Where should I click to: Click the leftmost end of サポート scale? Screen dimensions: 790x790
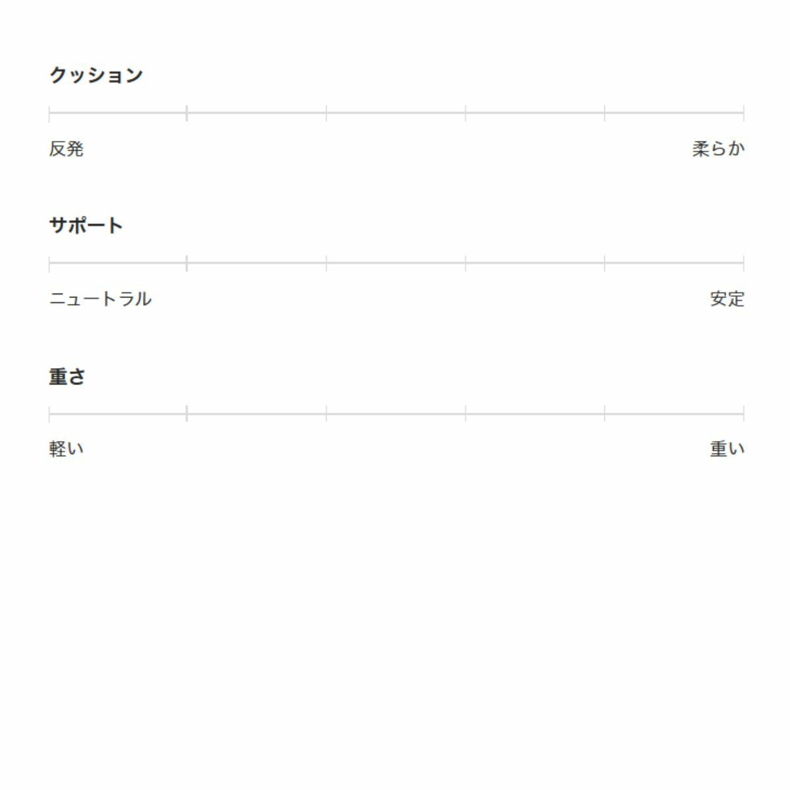[x=49, y=263]
